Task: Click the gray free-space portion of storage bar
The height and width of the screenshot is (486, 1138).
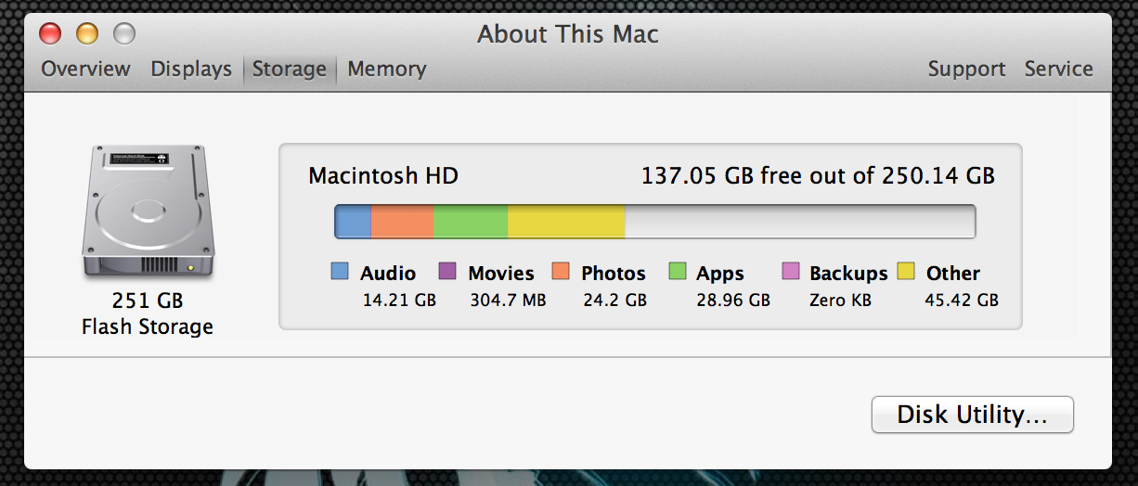Action: point(800,222)
